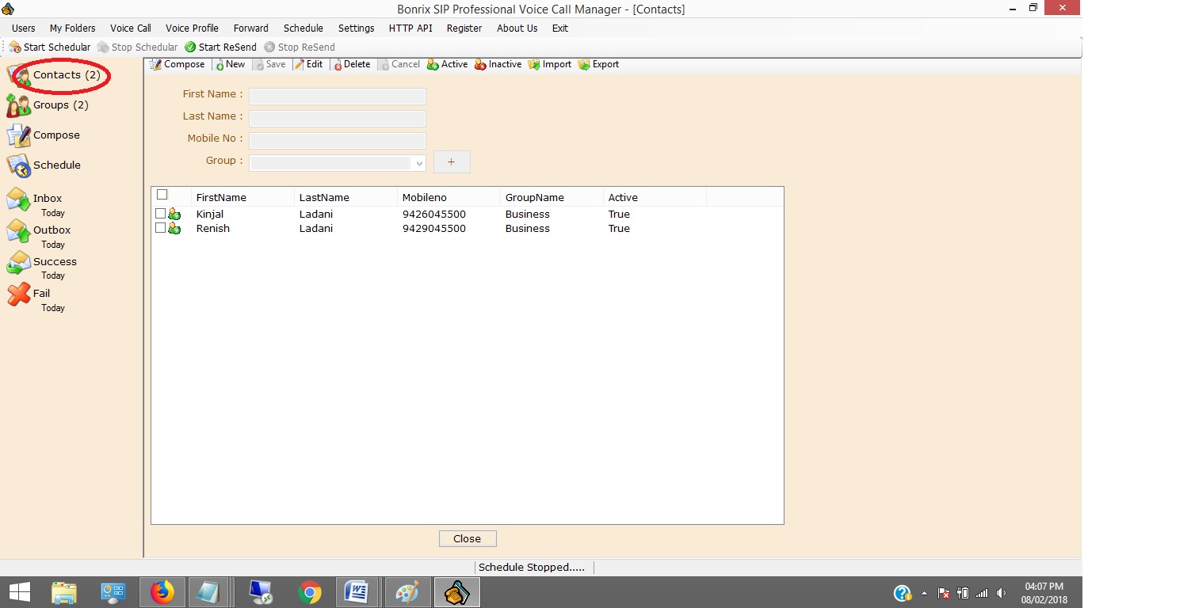Click Edit in contacts toolbar

(x=308, y=64)
